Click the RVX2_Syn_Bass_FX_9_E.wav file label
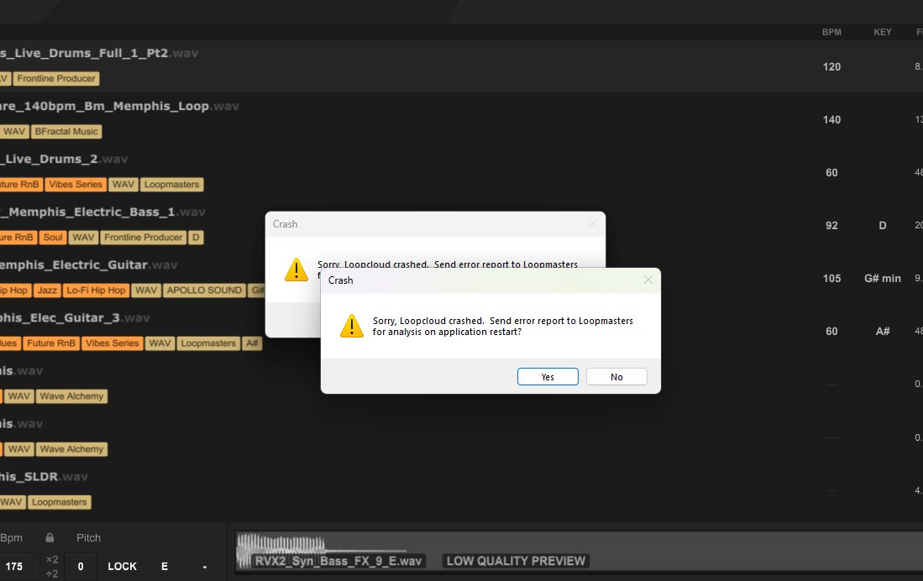The image size is (923, 581). 338,561
